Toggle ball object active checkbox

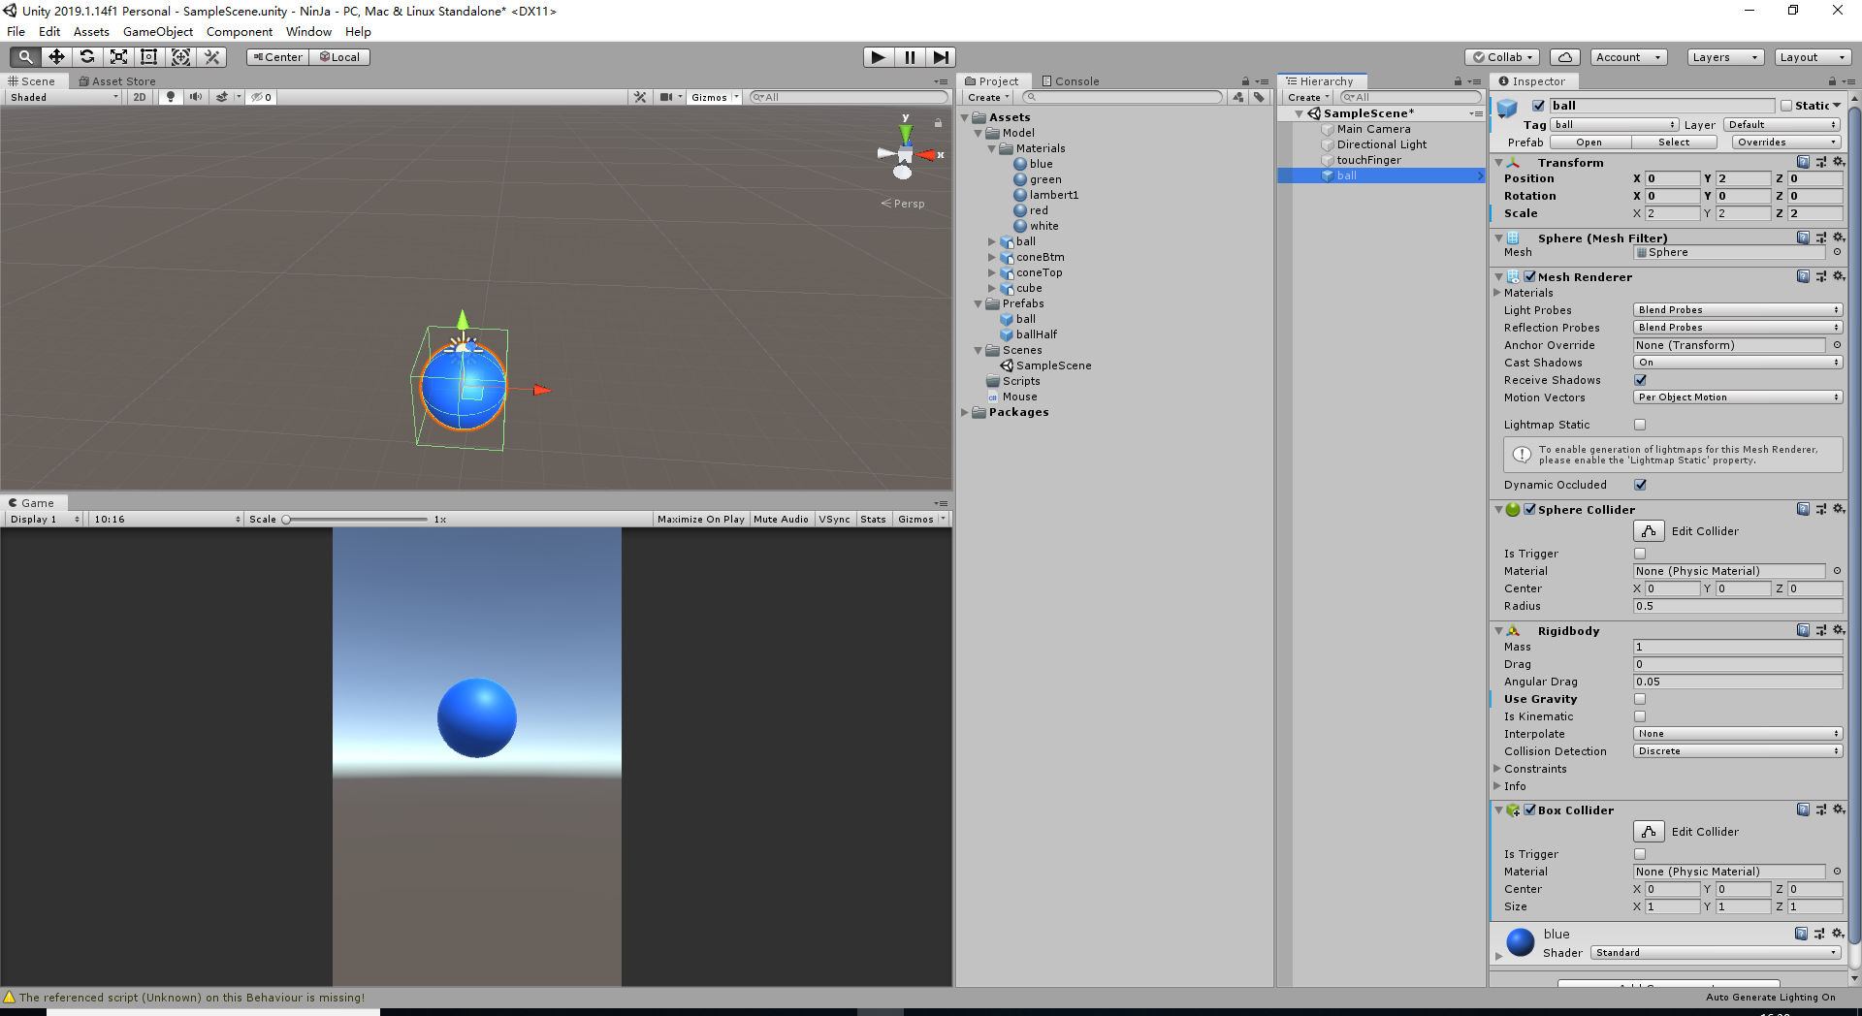[x=1538, y=106]
